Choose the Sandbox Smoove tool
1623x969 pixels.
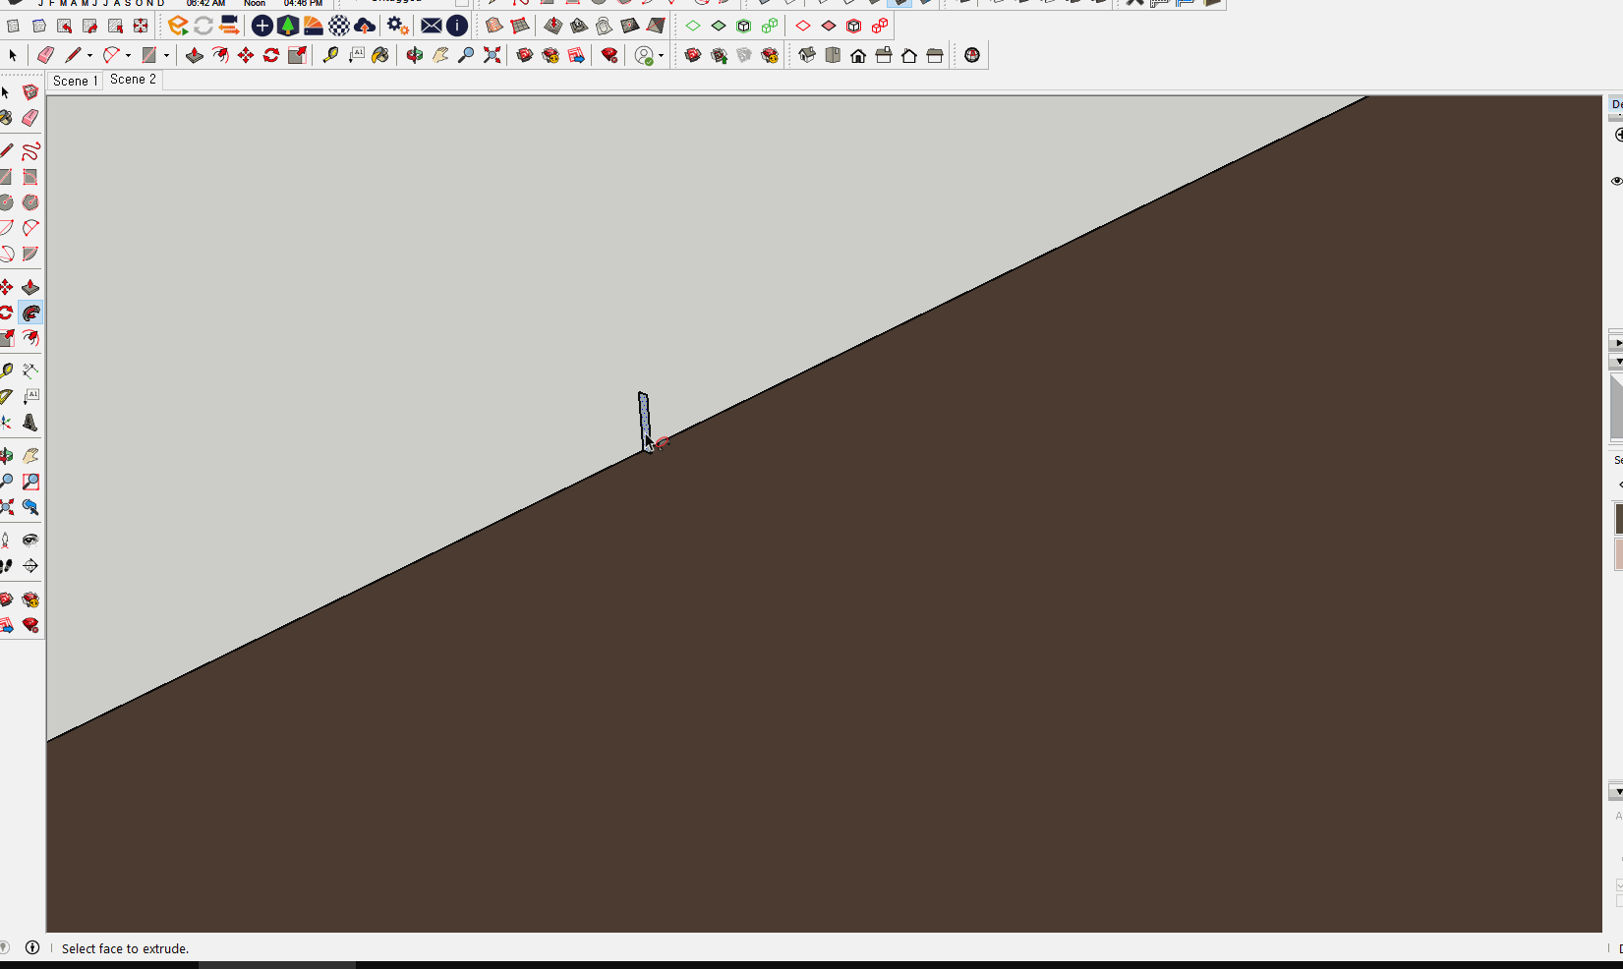553,26
